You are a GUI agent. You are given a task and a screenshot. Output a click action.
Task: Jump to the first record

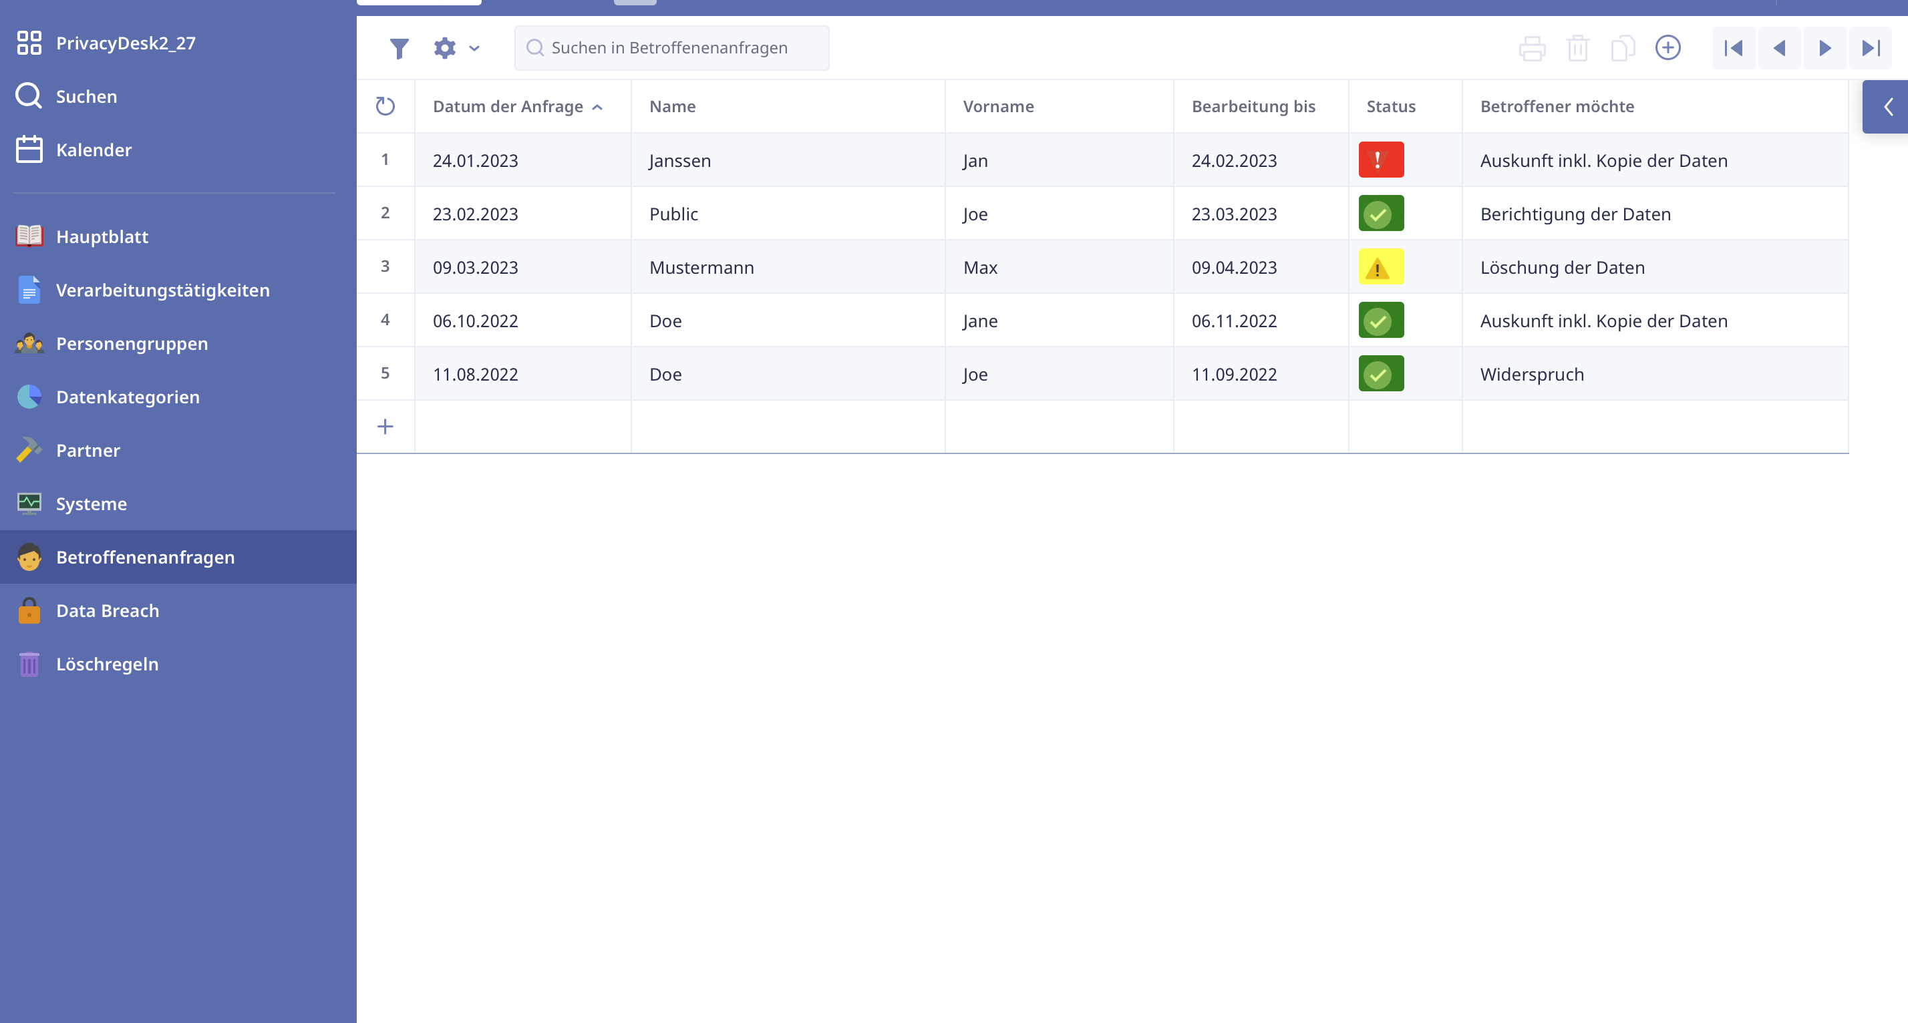1733,48
